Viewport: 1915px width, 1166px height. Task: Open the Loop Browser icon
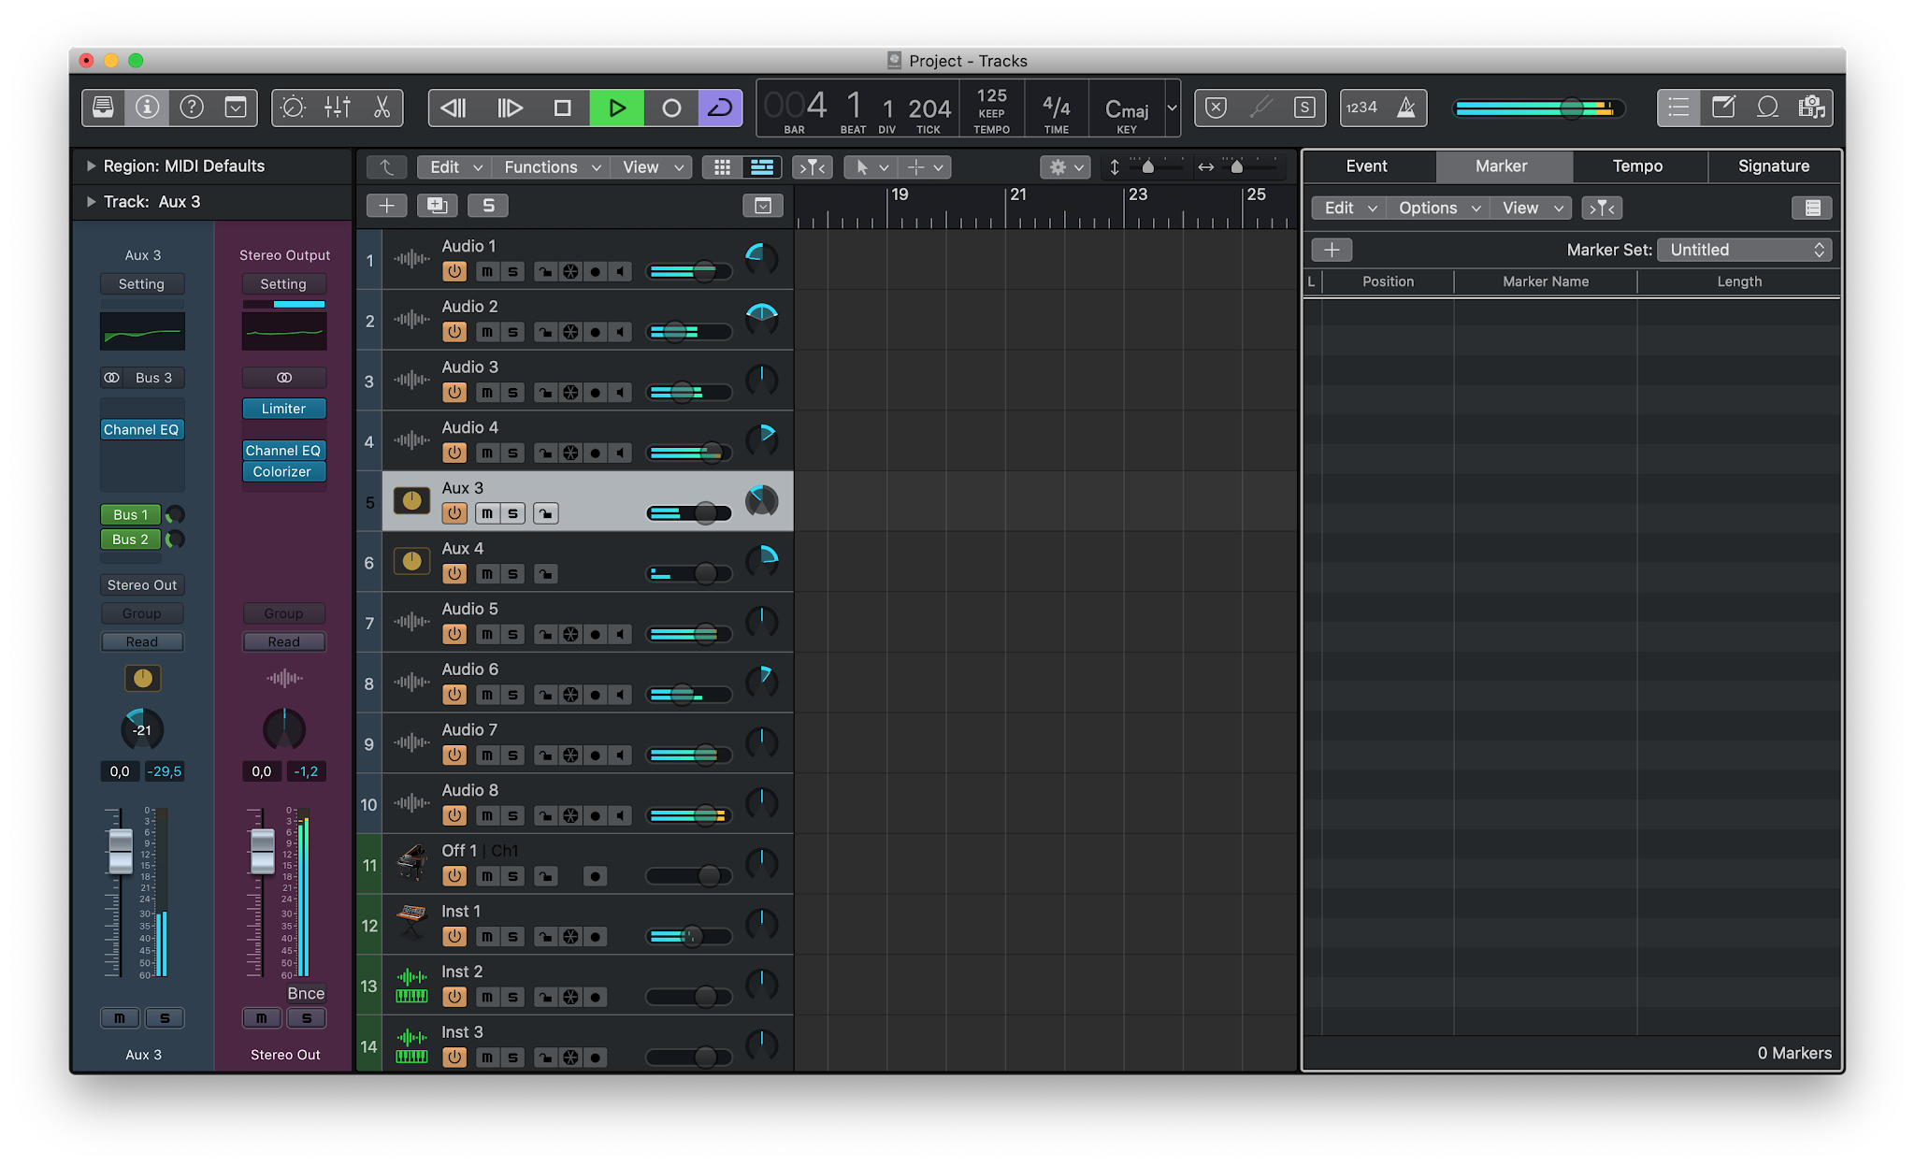click(1767, 108)
